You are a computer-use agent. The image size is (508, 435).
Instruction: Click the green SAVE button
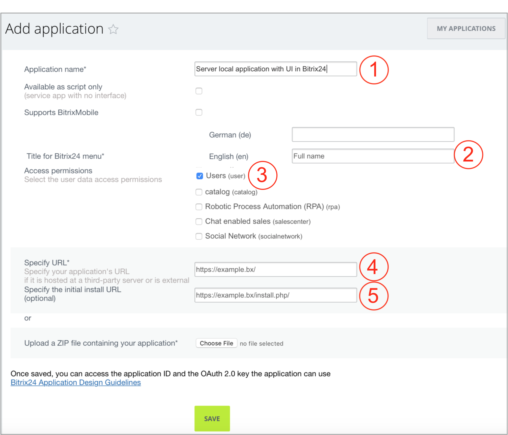212,419
